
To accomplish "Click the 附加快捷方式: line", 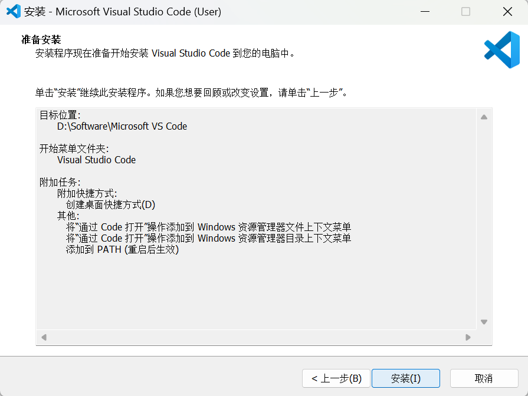I will pyautogui.click(x=87, y=193).
